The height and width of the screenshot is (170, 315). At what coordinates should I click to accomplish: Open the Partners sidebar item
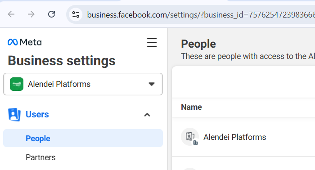pyautogui.click(x=40, y=157)
